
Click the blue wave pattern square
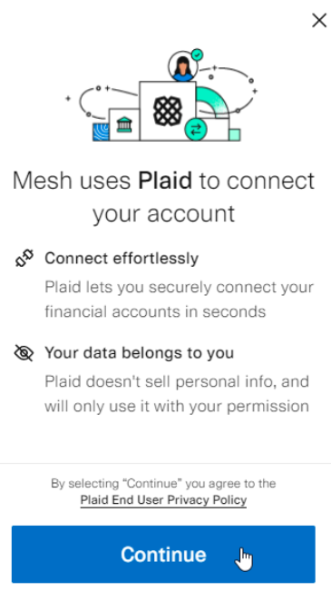click(x=101, y=132)
